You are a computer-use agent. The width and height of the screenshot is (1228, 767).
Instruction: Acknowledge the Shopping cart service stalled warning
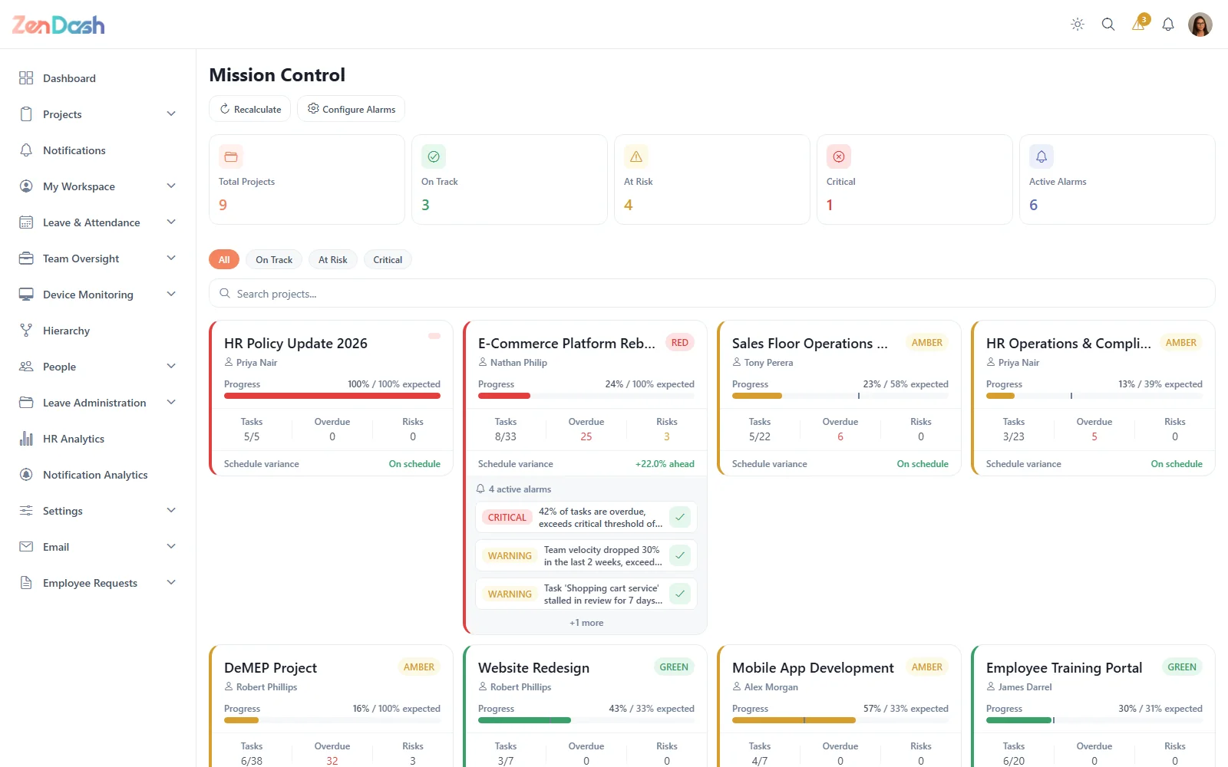click(x=680, y=594)
